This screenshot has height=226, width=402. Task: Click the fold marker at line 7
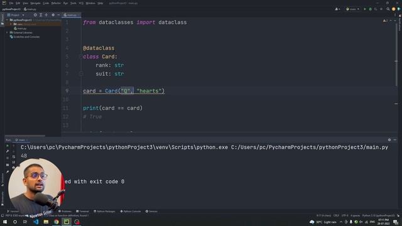pyautogui.click(x=81, y=74)
